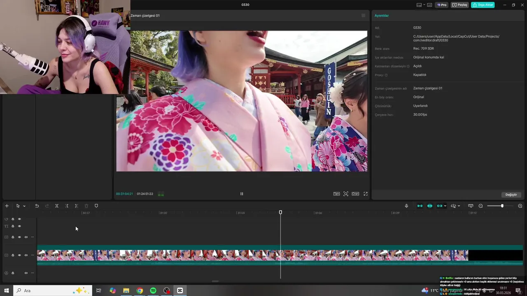The width and height of the screenshot is (527, 296).
Task: Click the taskbar Ara search box
Action: [x=53, y=291]
